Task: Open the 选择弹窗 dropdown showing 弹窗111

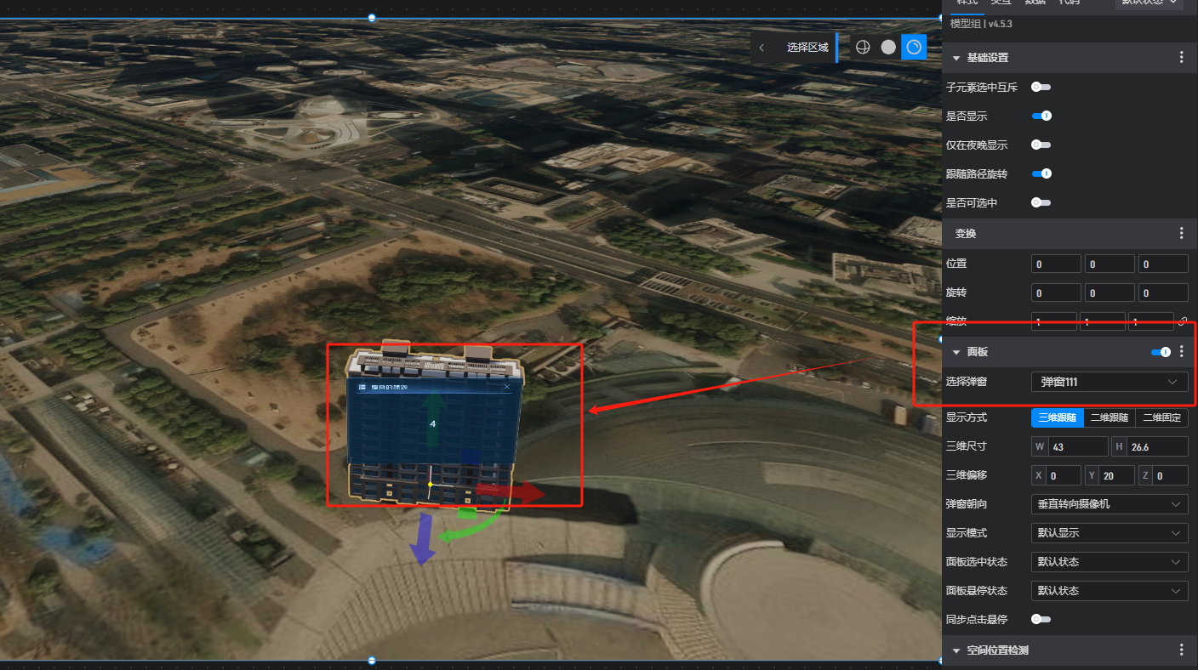Action: point(1110,382)
